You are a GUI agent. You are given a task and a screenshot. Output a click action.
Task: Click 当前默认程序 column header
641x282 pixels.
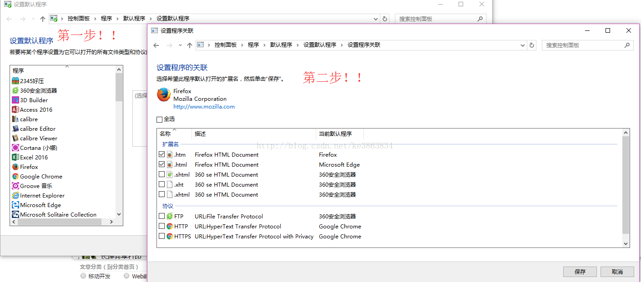(x=339, y=134)
